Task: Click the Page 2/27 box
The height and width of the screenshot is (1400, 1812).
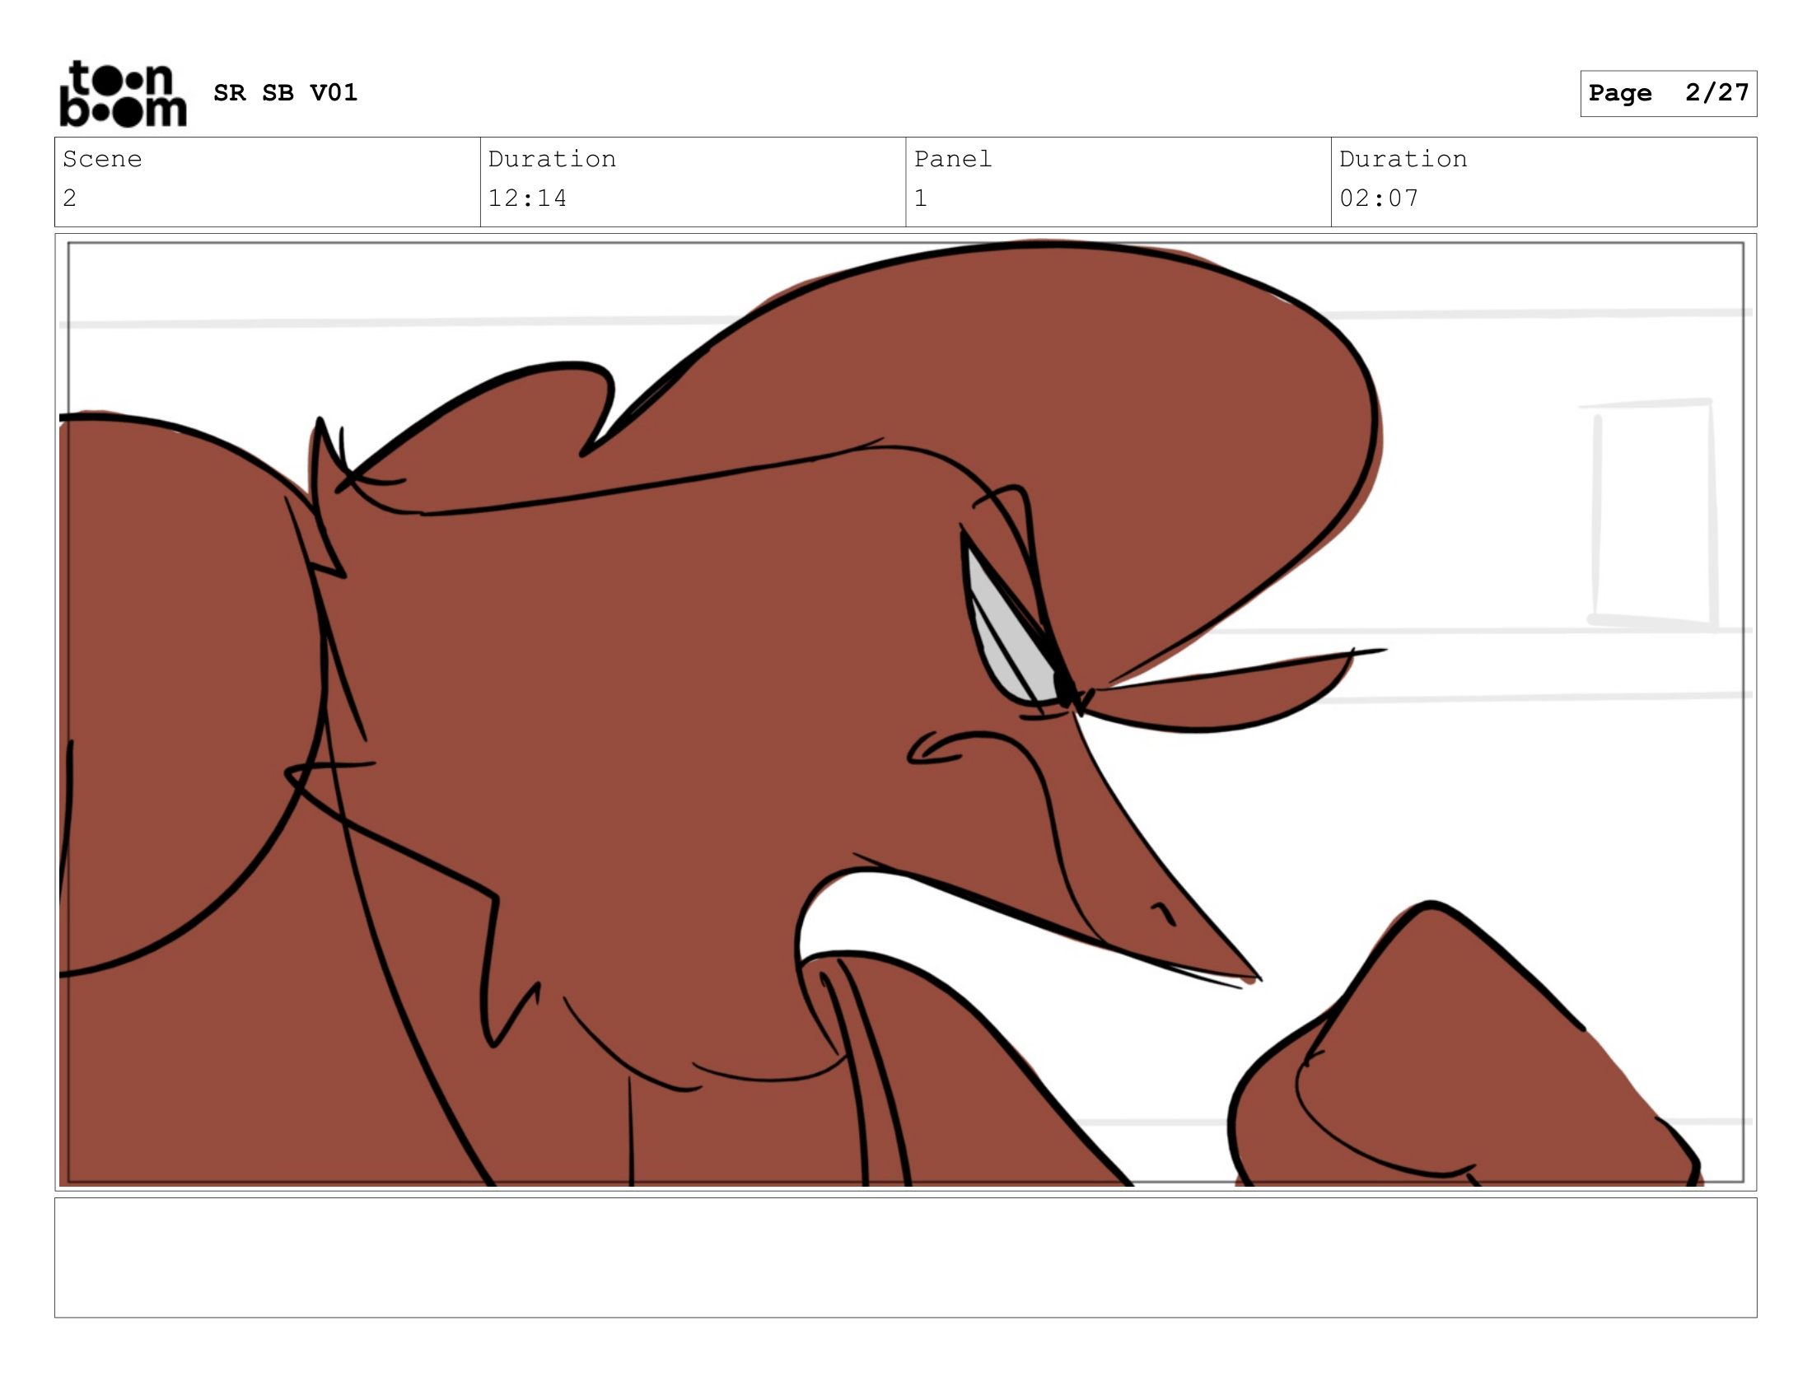Action: [1668, 93]
